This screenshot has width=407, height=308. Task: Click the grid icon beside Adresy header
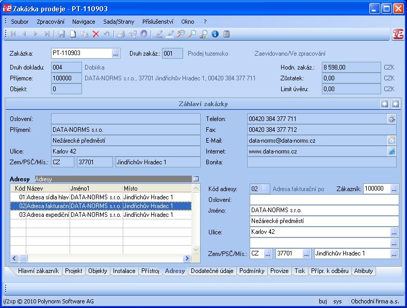click(196, 179)
